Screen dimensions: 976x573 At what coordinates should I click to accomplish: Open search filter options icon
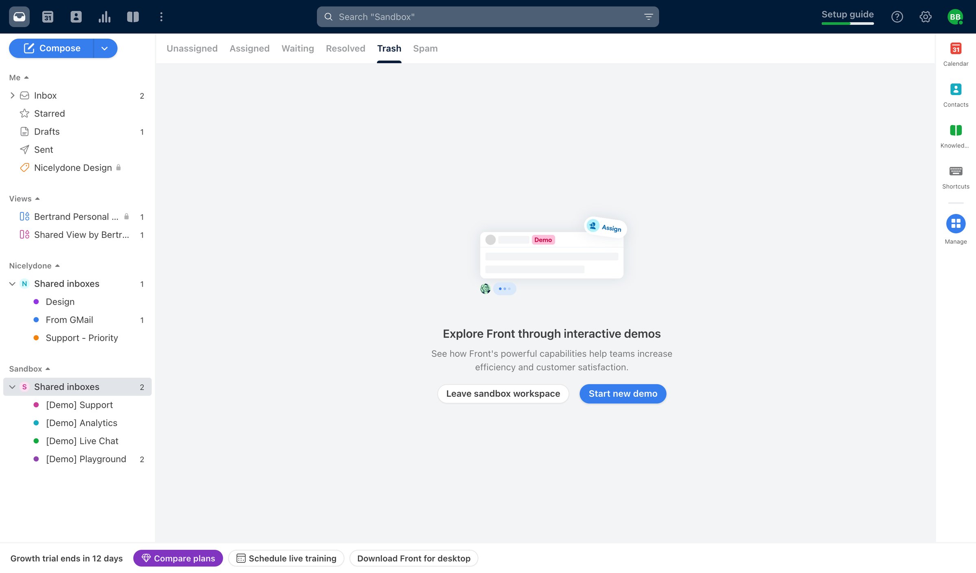[649, 17]
